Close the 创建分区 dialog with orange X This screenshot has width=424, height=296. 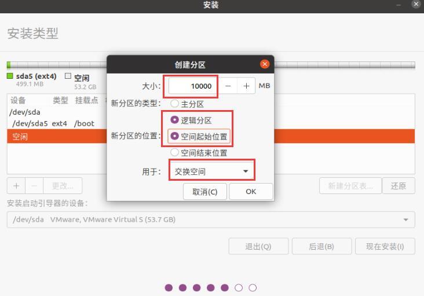(265, 64)
